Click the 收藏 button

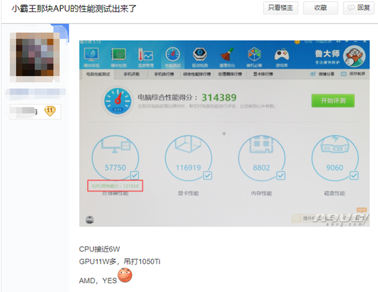tap(320, 8)
